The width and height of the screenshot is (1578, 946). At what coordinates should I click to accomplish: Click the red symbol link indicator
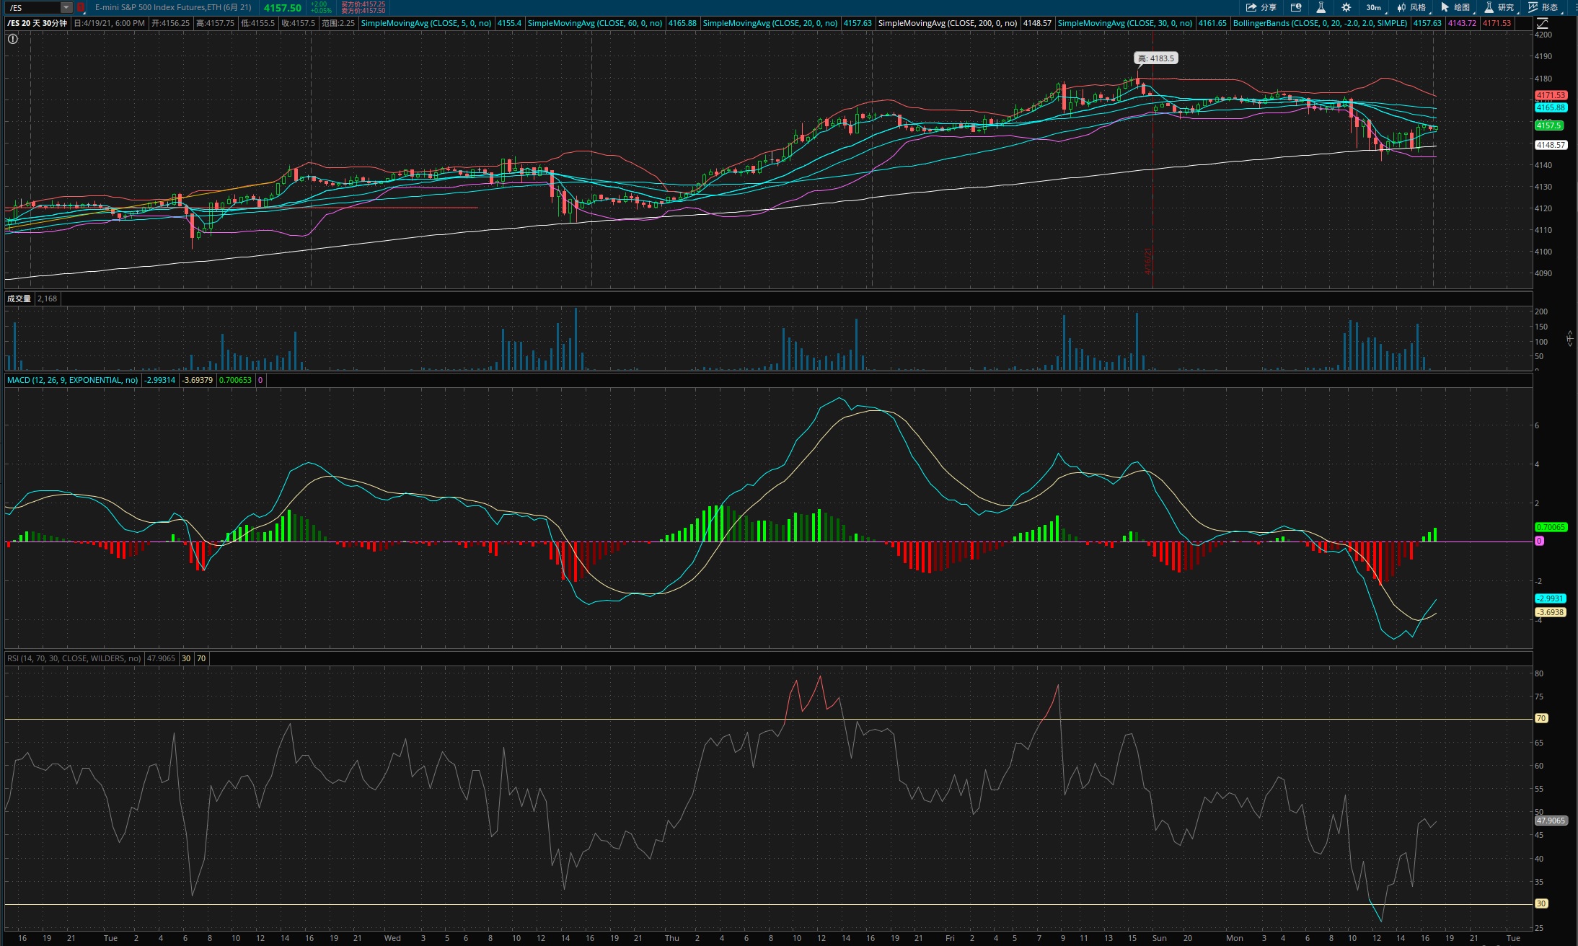(x=81, y=7)
